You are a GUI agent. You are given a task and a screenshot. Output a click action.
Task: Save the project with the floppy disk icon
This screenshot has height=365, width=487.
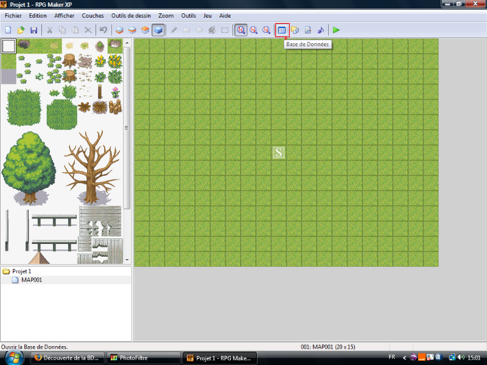pos(33,30)
